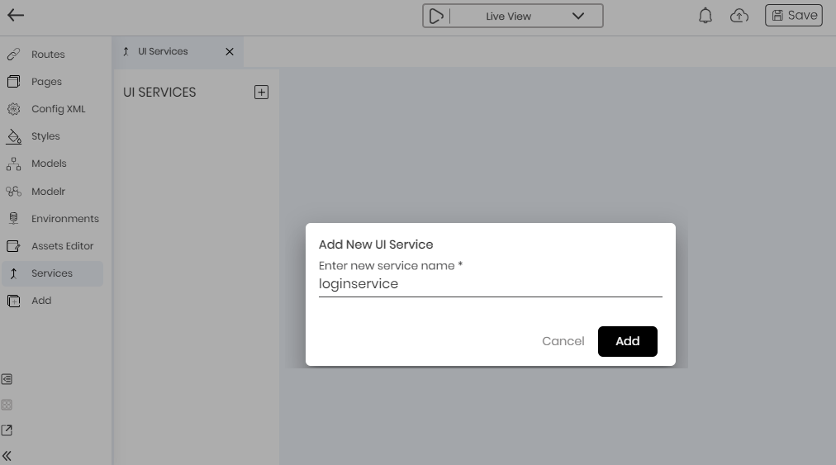Click the list panel icon at bottom-left
The image size is (836, 465).
(x=7, y=379)
